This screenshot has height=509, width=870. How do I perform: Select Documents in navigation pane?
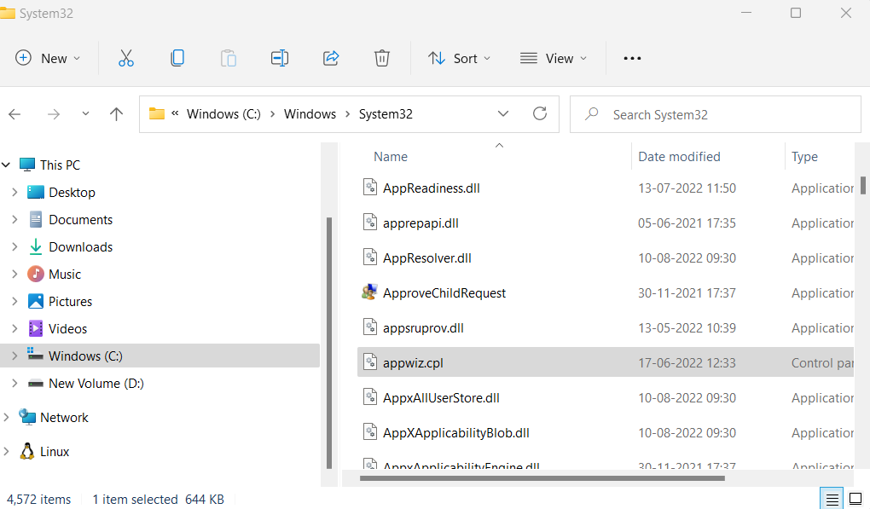coord(80,220)
